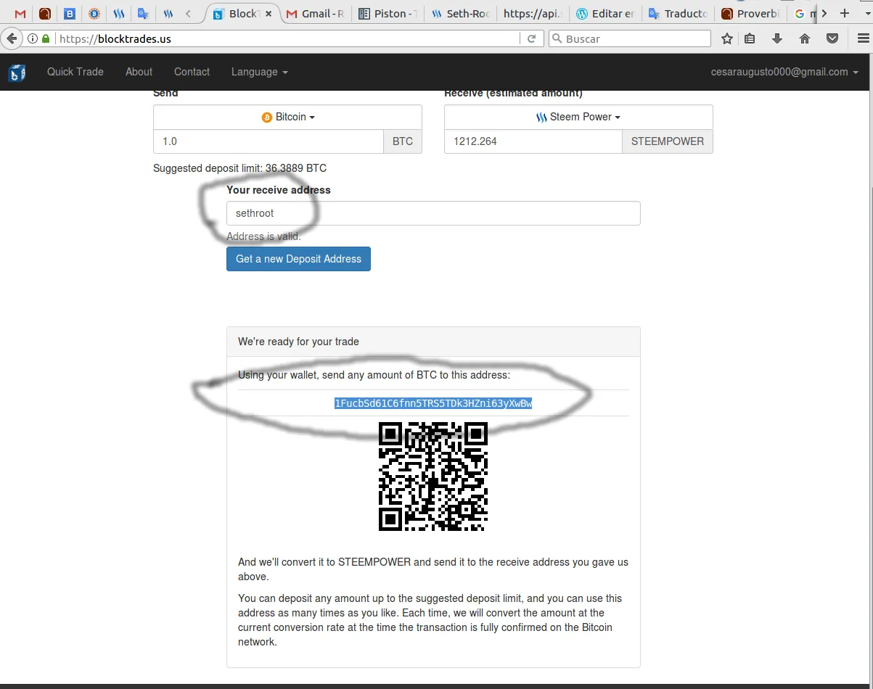Click the 'Your receive address' label
The height and width of the screenshot is (689, 873).
pyautogui.click(x=279, y=190)
